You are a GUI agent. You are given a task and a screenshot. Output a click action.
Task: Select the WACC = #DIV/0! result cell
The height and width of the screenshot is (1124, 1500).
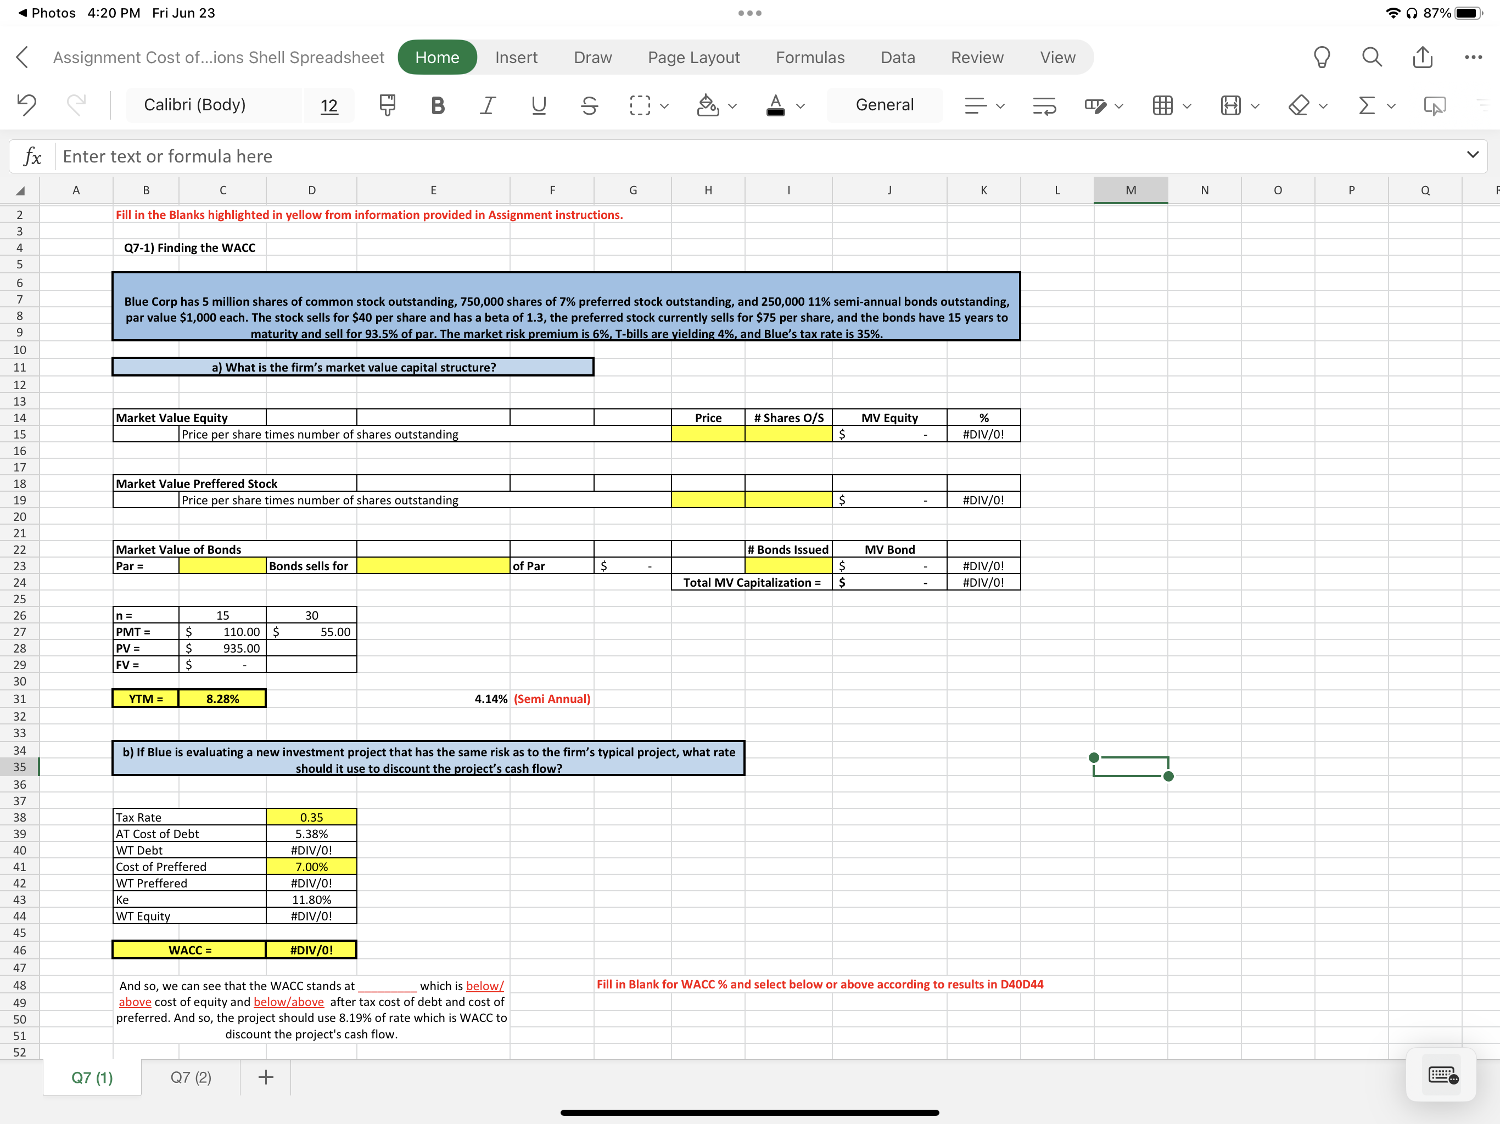click(311, 950)
